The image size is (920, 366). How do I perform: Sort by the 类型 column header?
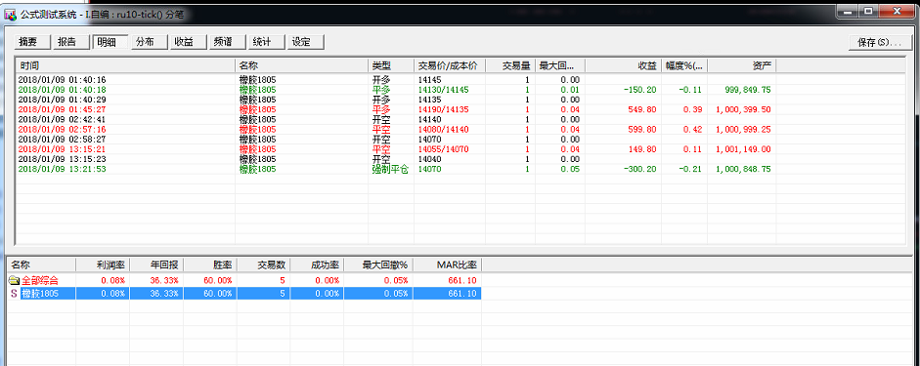(391, 65)
